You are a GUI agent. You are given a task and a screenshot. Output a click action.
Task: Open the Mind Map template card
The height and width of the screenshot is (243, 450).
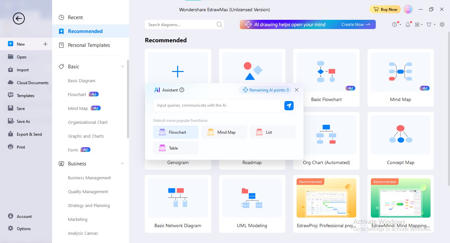(401, 78)
